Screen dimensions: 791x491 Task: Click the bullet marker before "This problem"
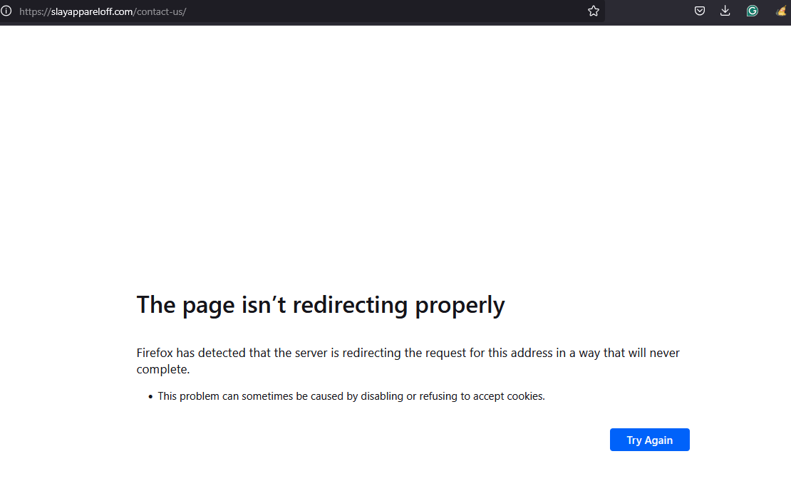[x=150, y=397]
